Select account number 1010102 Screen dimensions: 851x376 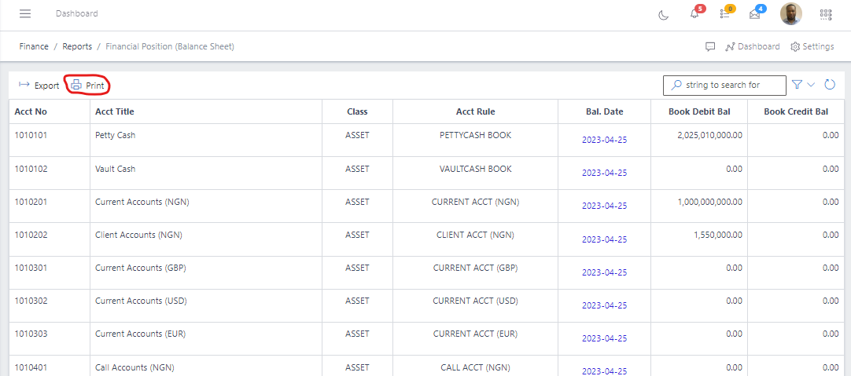point(31,169)
